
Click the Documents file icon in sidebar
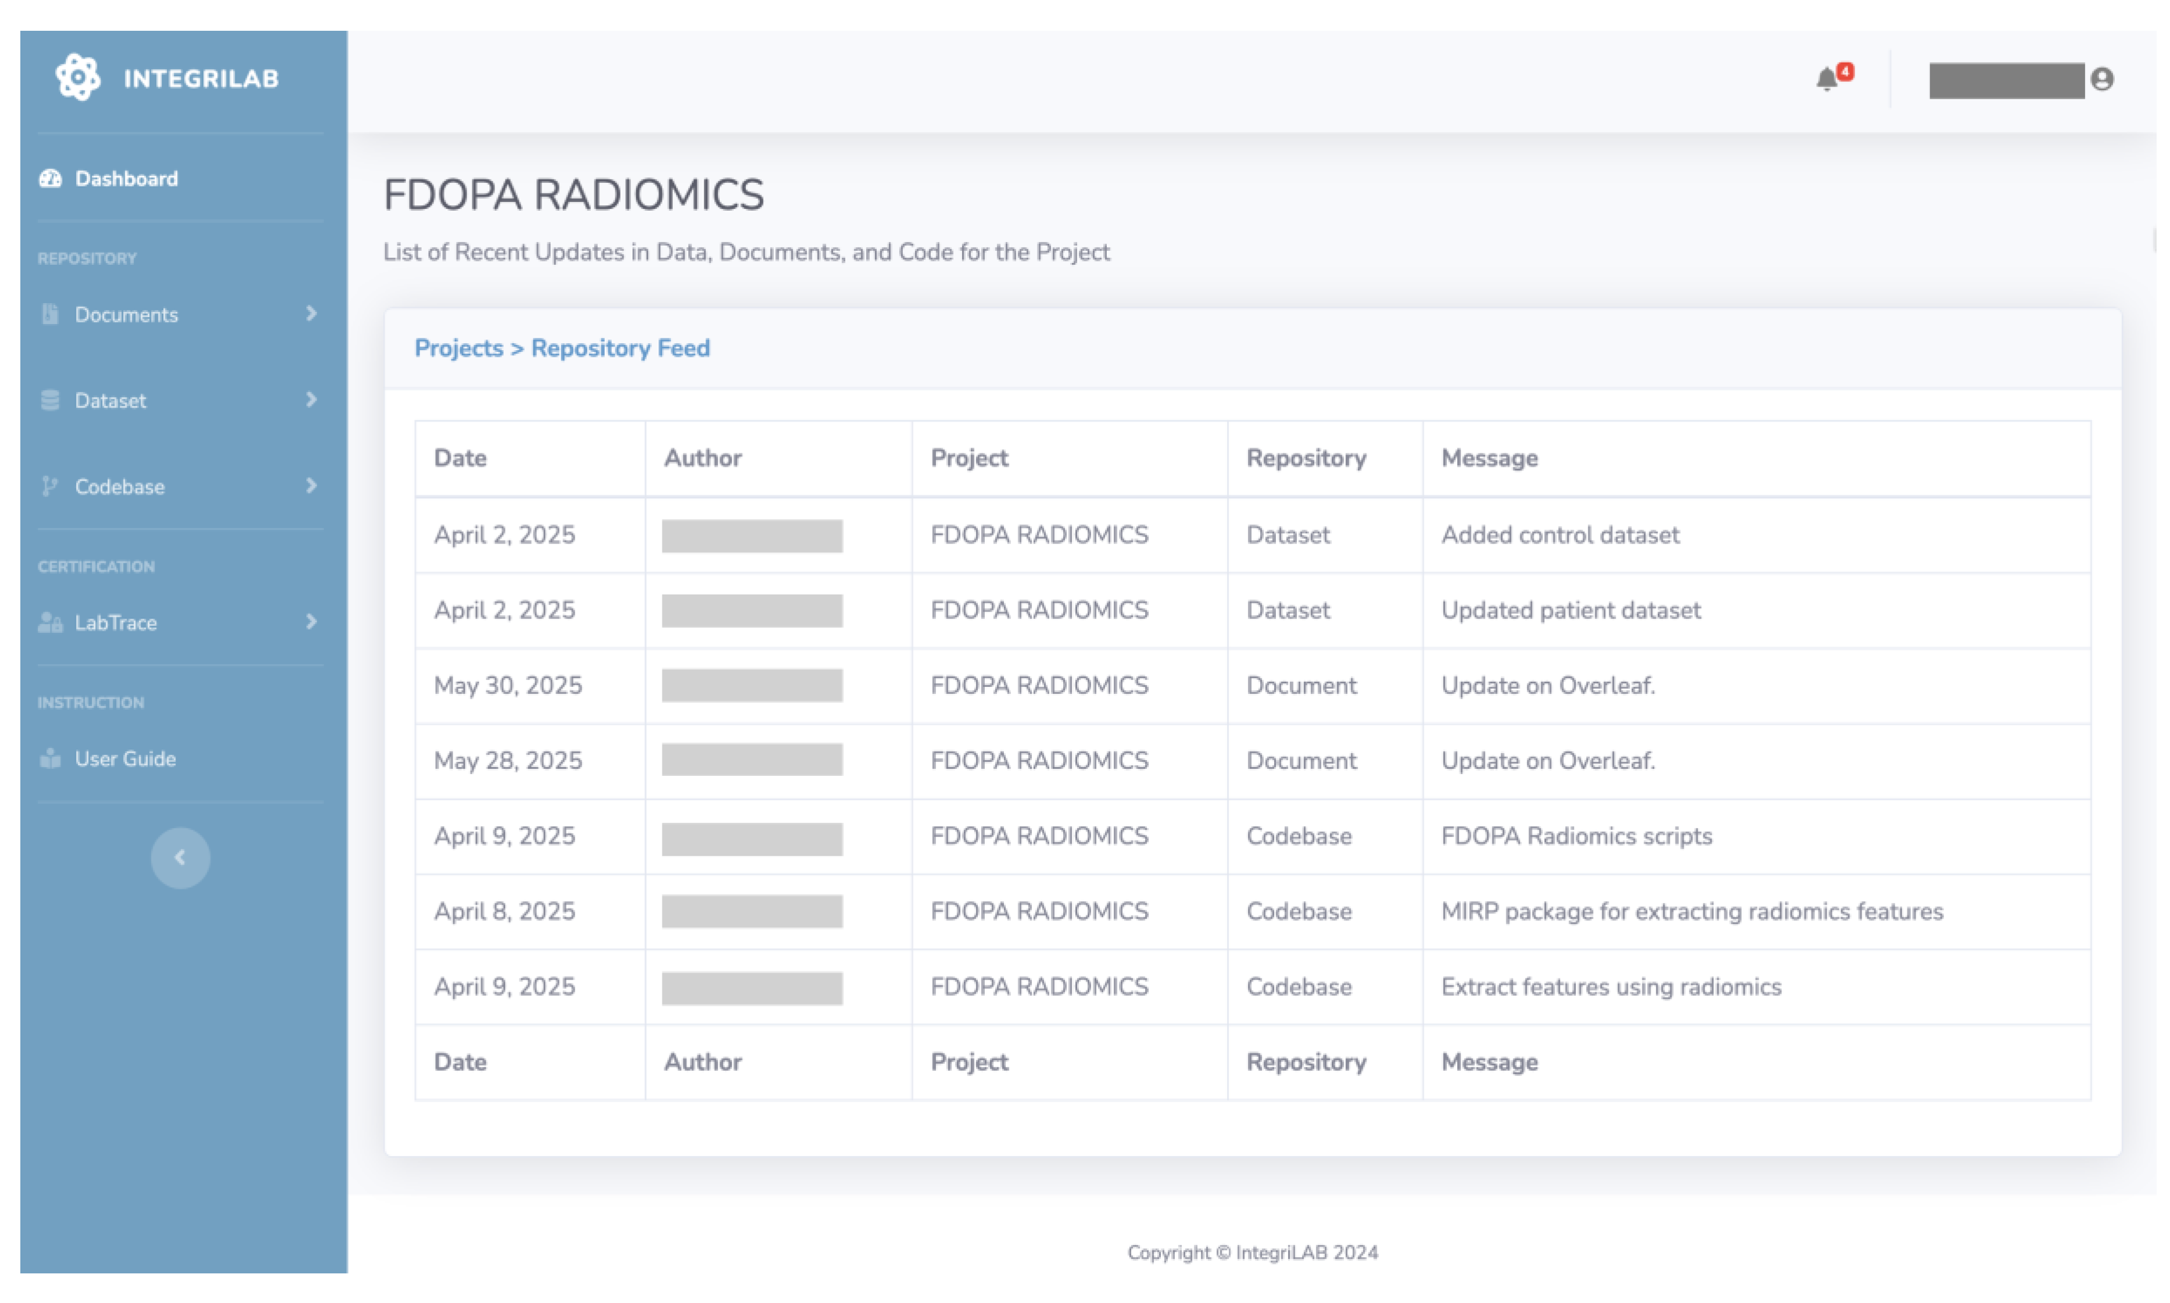[50, 314]
